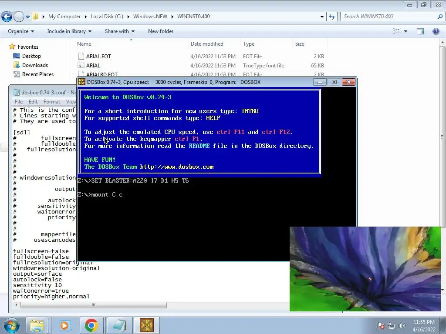This screenshot has width=446, height=334.
Task: Click the Explorer back navigation arrow
Action: [x=7, y=17]
